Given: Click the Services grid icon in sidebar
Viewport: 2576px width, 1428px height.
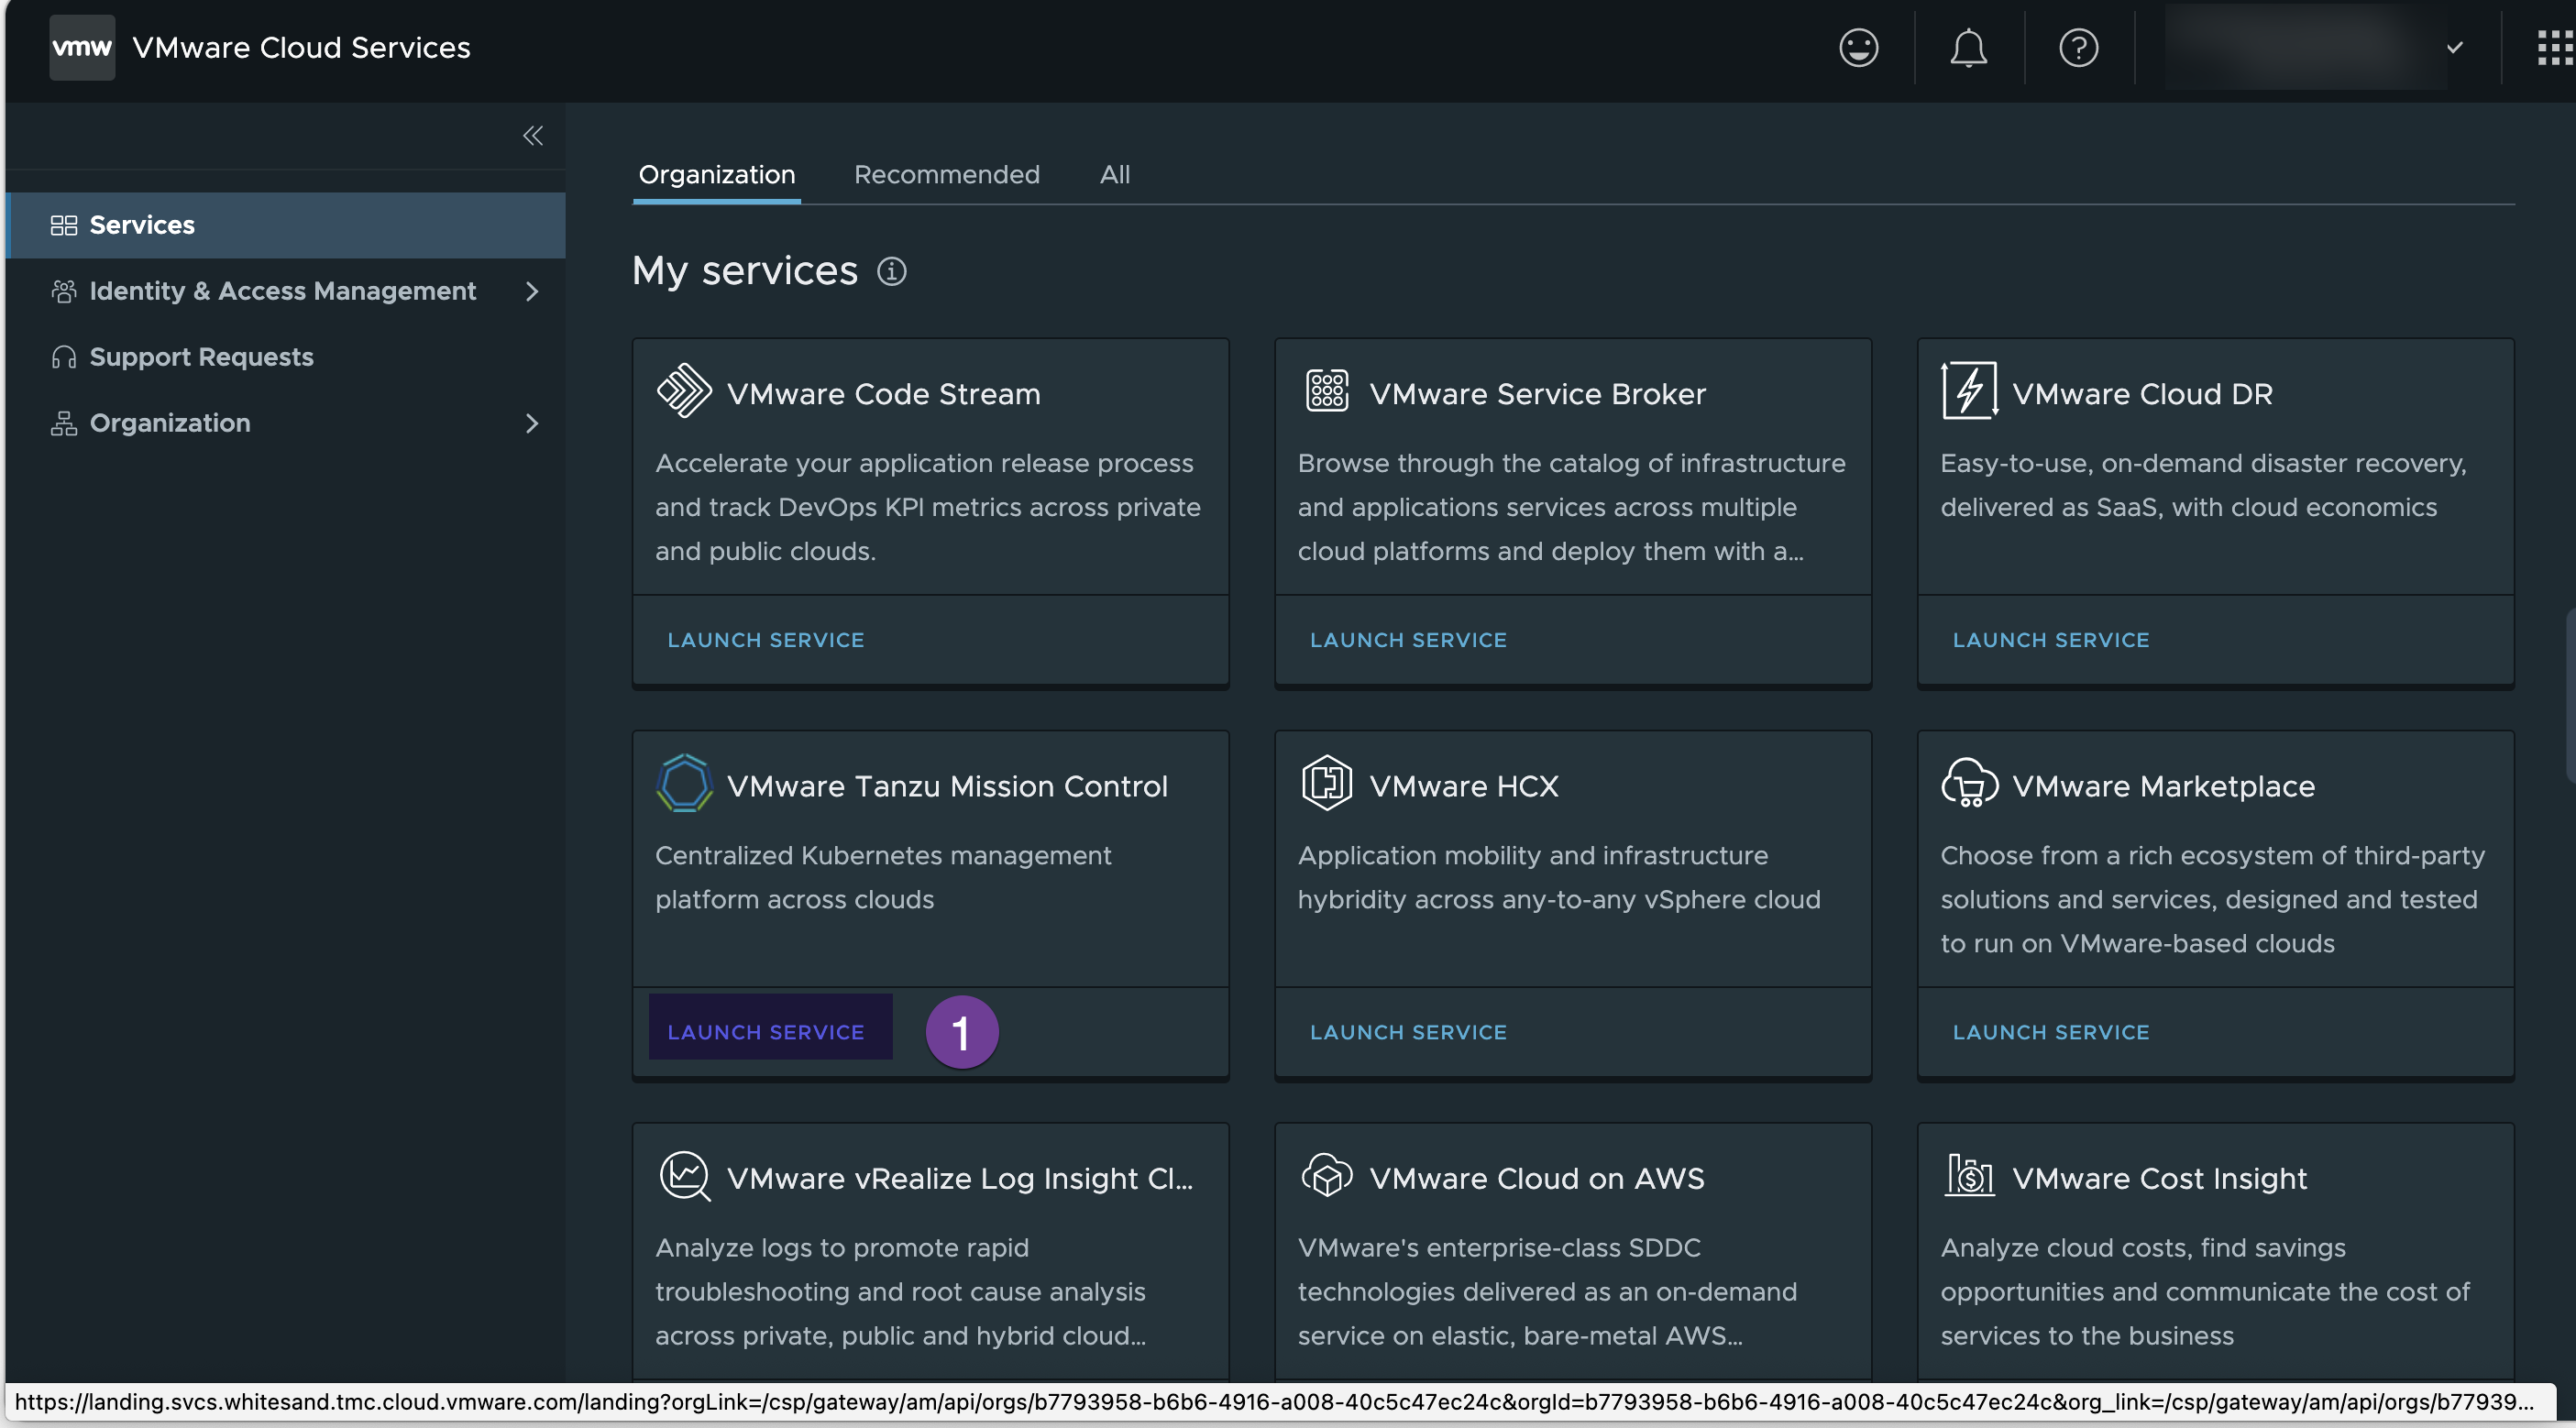Looking at the screenshot, I should [x=64, y=225].
